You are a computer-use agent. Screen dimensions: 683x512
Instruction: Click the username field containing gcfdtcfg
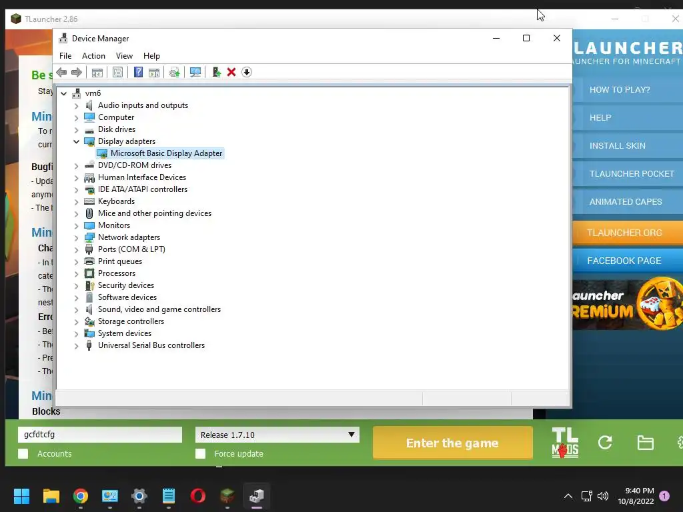100,435
